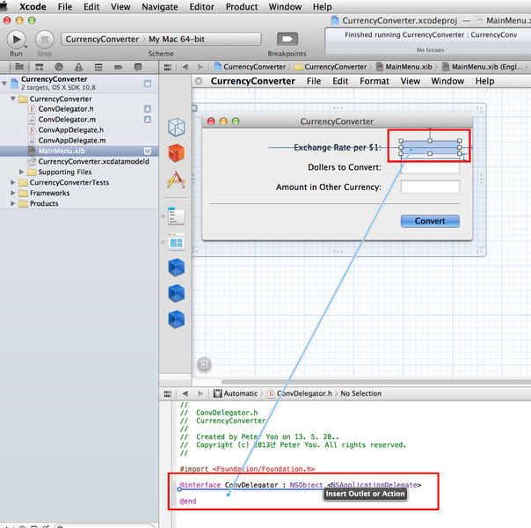Select the First Responder orange cube icon
The width and height of the screenshot is (531, 528).
[177, 153]
